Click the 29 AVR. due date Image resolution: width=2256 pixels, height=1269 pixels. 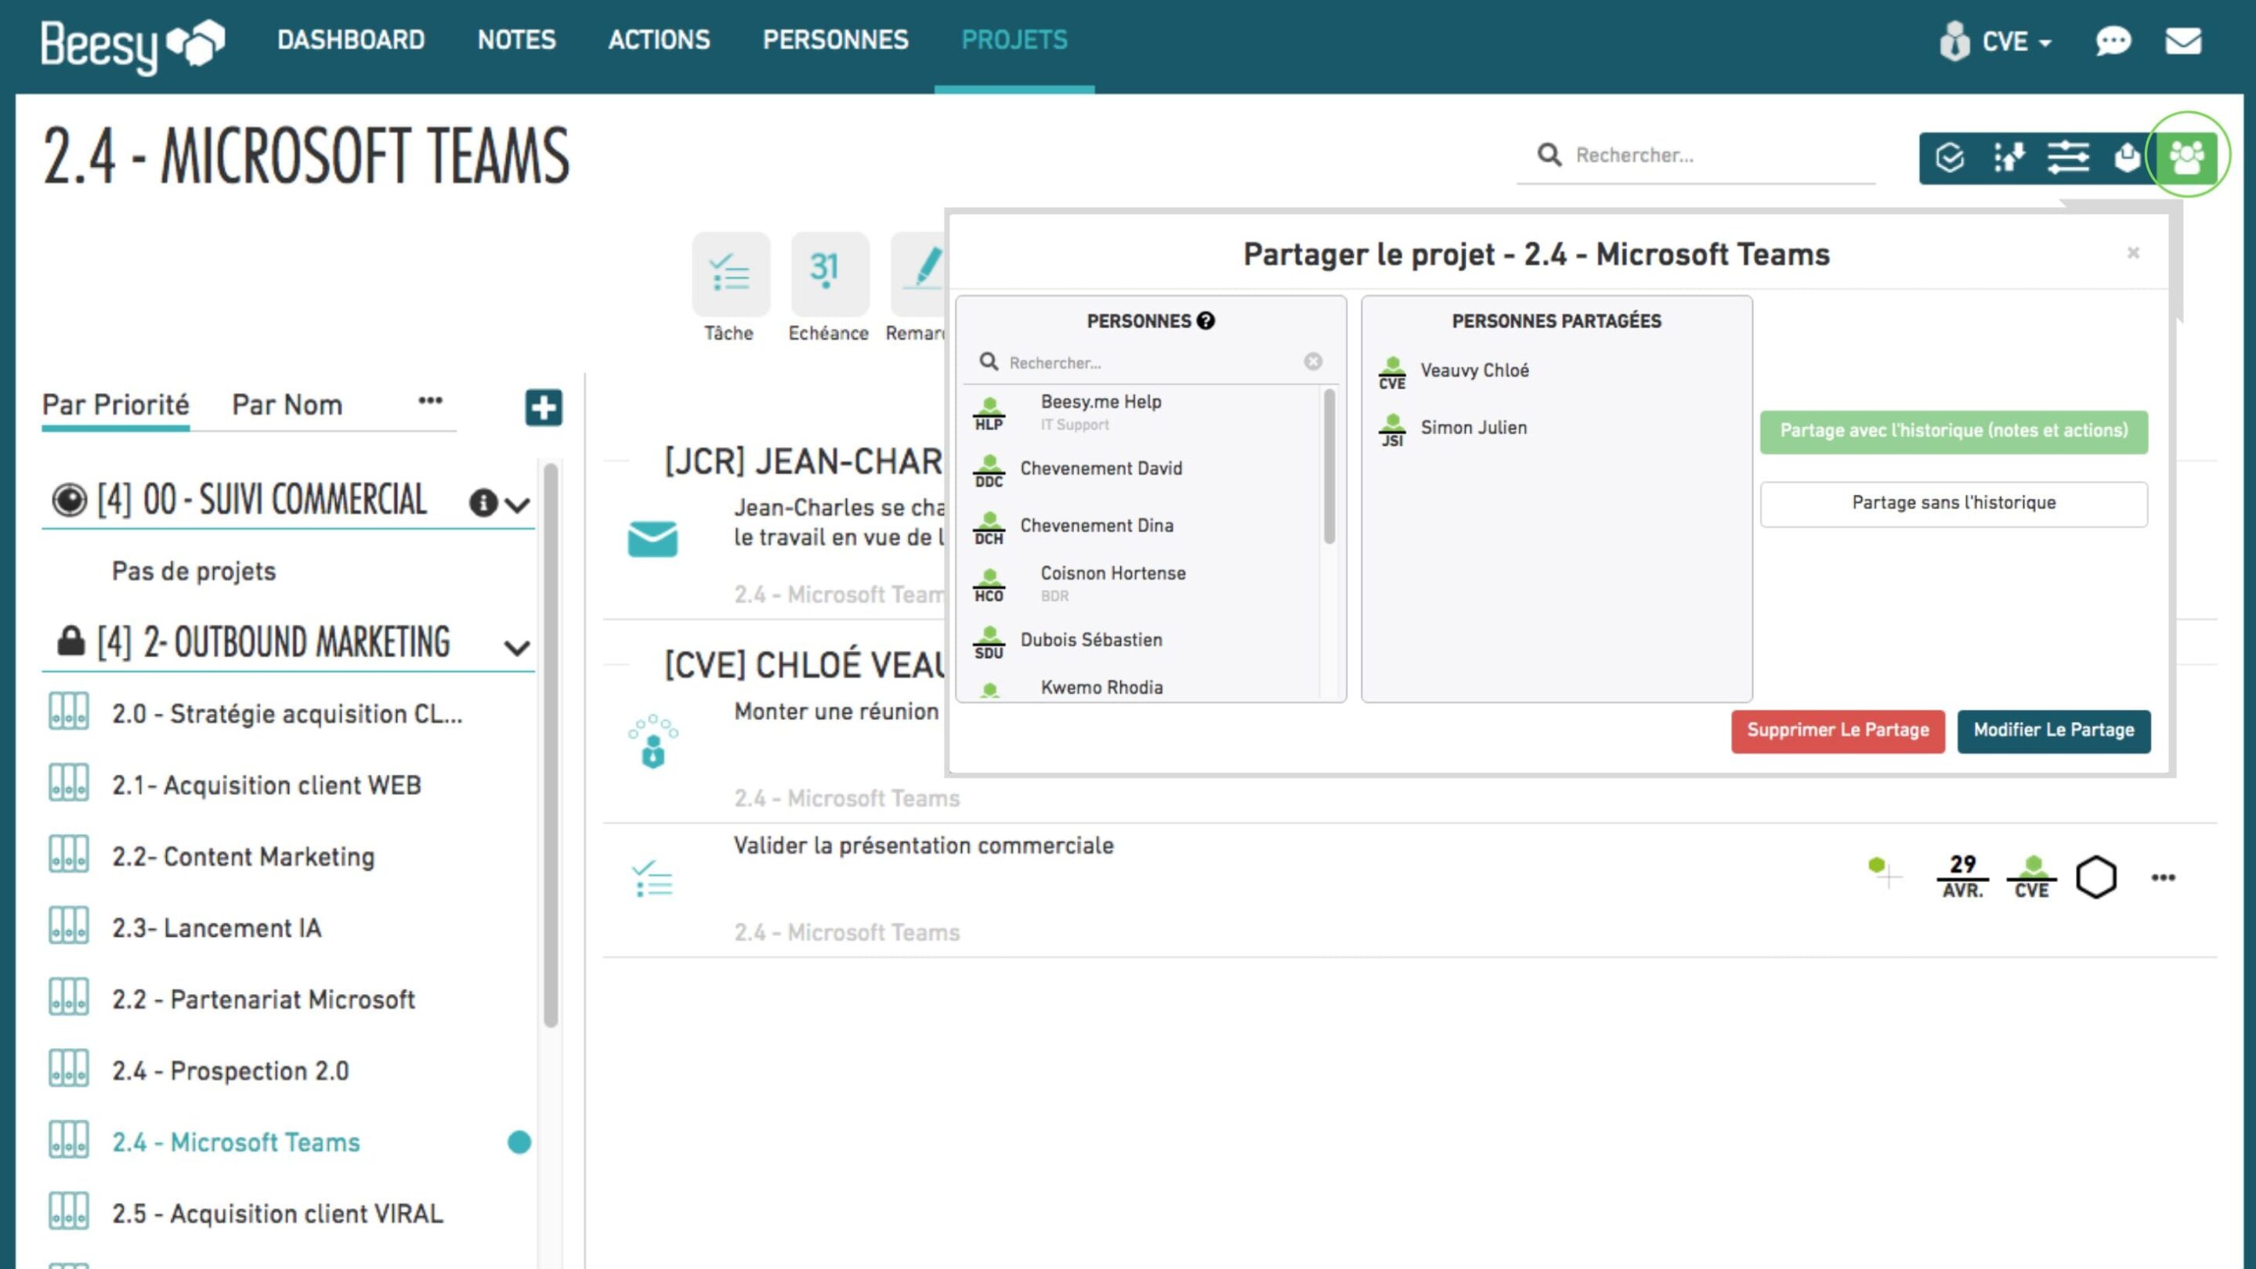click(1961, 877)
